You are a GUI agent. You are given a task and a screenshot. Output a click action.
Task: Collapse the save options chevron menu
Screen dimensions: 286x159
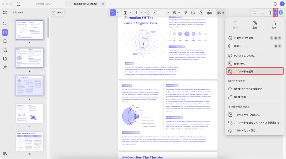[x=275, y=13]
